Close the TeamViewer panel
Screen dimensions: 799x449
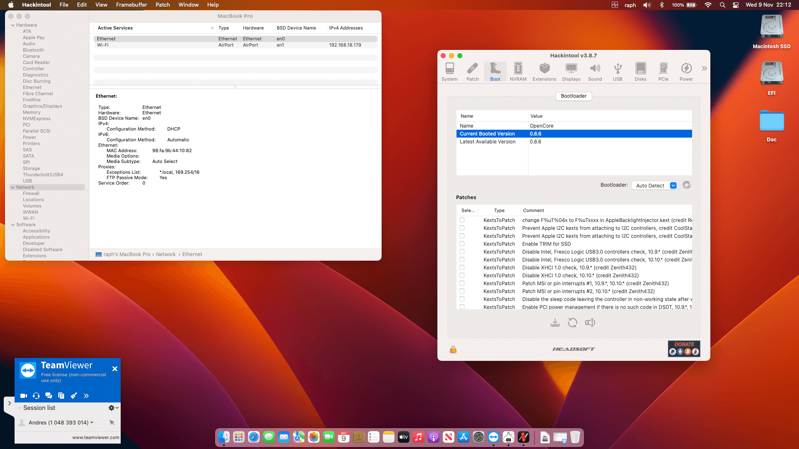pos(115,369)
